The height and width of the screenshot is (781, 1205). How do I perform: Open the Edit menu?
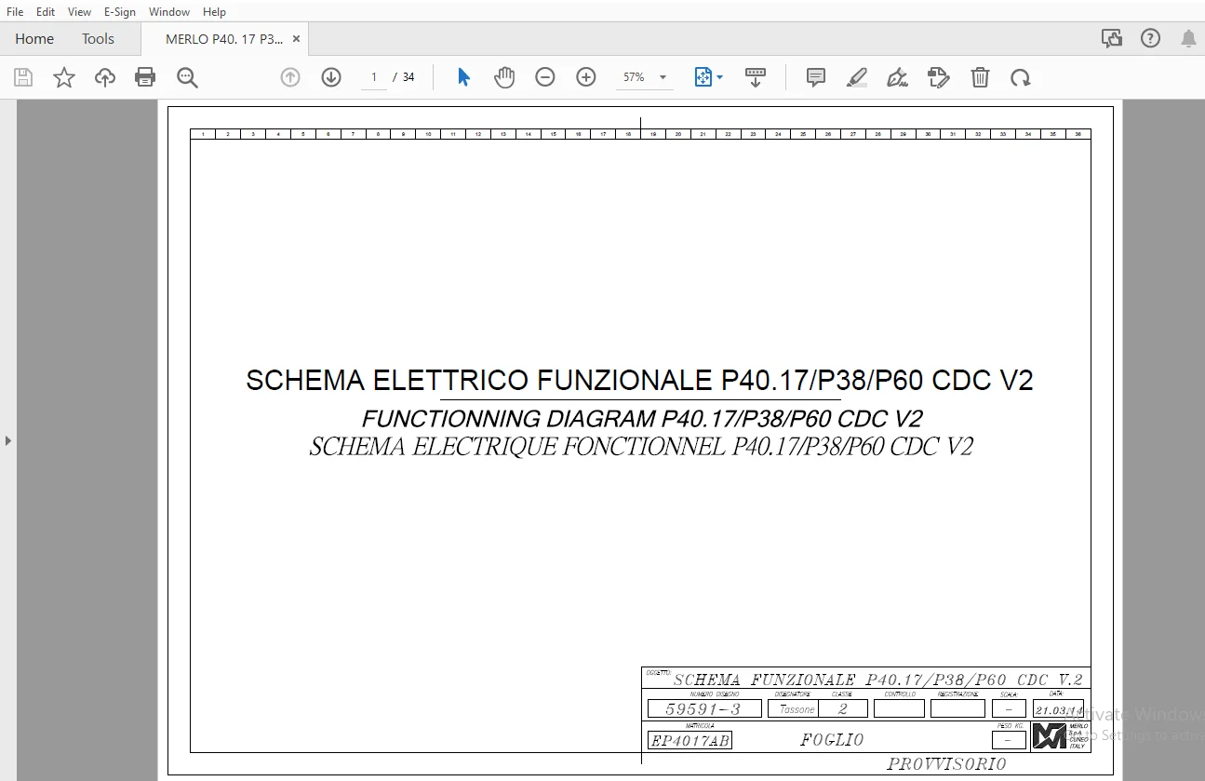(x=46, y=12)
